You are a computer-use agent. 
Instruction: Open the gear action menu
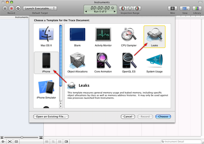pyautogui.click(x=3, y=141)
